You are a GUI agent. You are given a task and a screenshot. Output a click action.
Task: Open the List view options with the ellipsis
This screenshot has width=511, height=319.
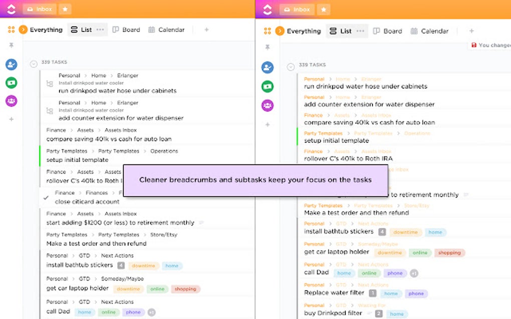[99, 29]
